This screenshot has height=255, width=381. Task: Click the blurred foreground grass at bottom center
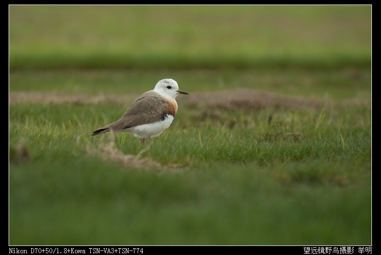point(190,213)
